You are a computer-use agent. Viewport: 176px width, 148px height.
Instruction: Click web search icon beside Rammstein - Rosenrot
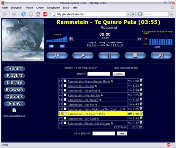coord(99,91)
